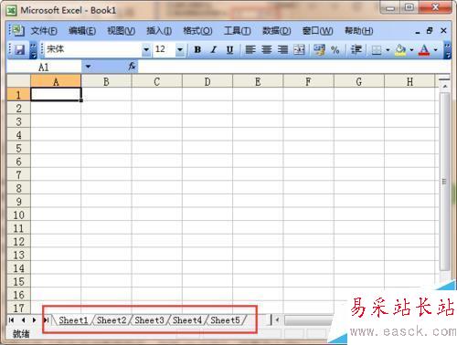Align cell text to the left
This screenshot has width=457, height=345.
(250, 49)
